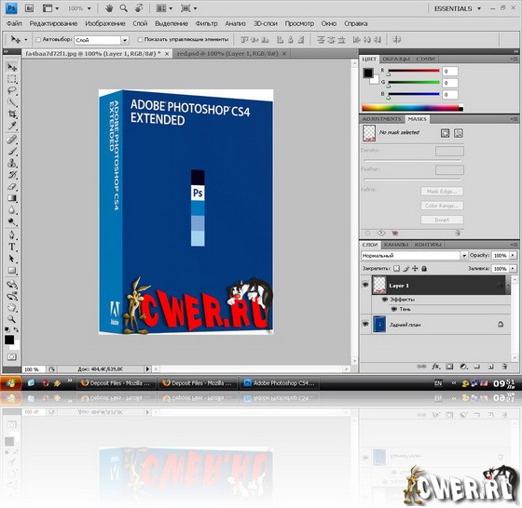Select the Move tool in the toolbox
Screen dimensions: 522x508
(11, 67)
